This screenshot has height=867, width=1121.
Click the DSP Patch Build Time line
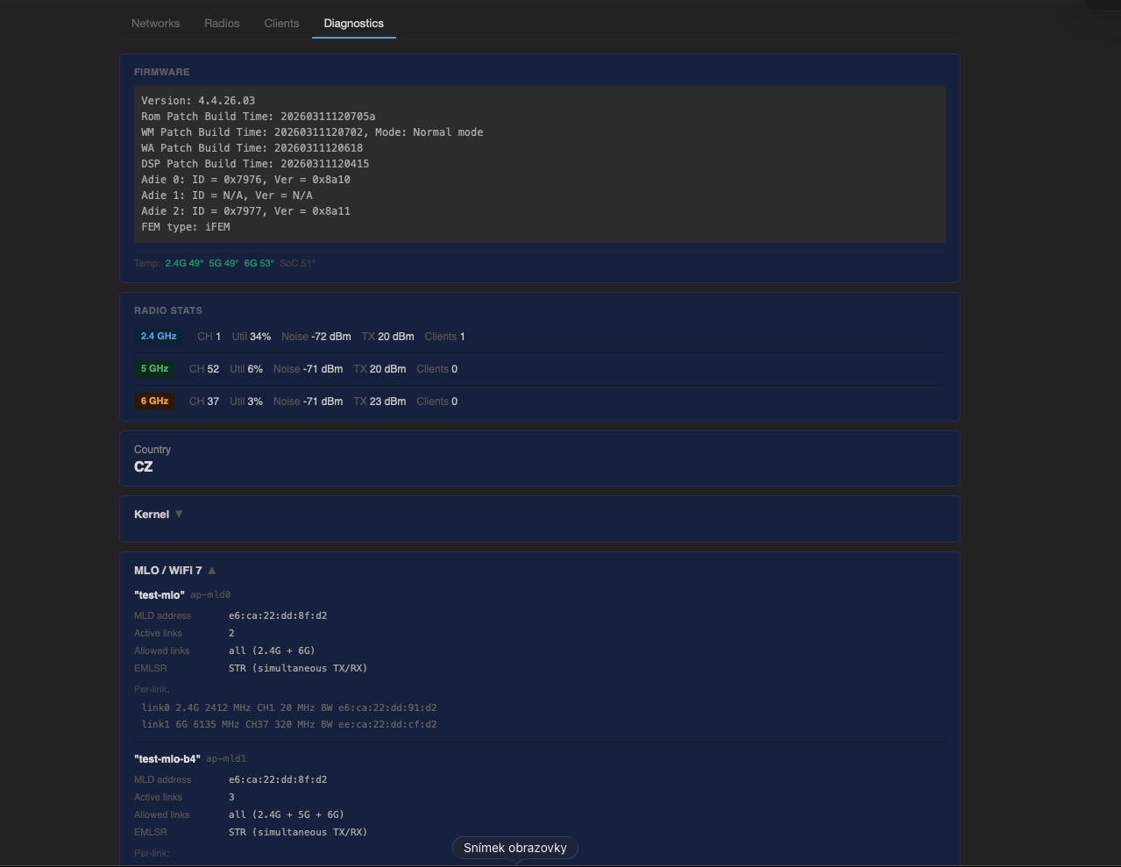coord(255,164)
